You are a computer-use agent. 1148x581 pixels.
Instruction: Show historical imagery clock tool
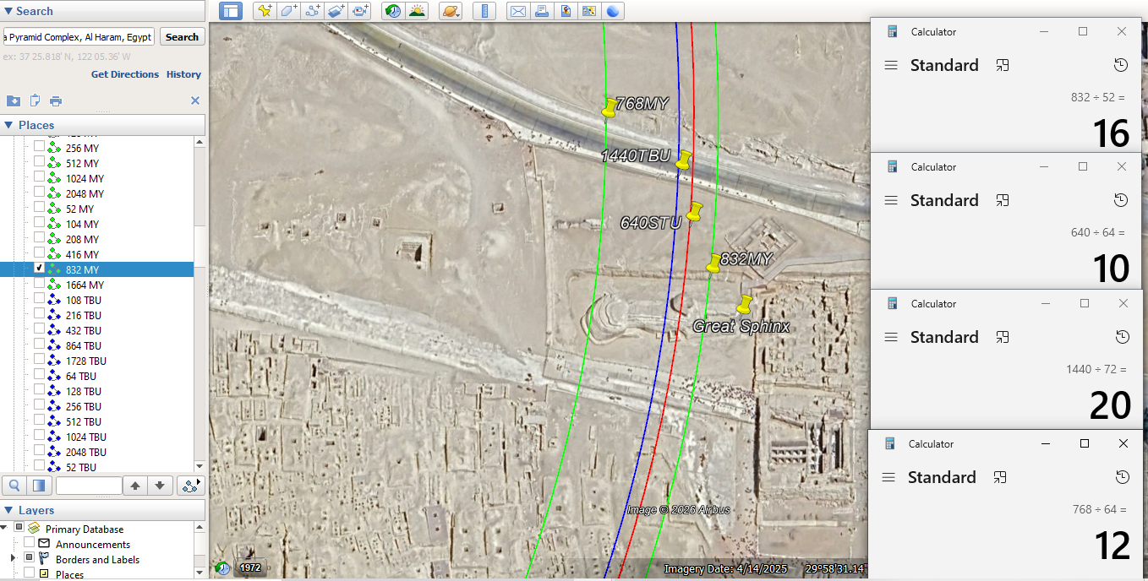pyautogui.click(x=393, y=11)
